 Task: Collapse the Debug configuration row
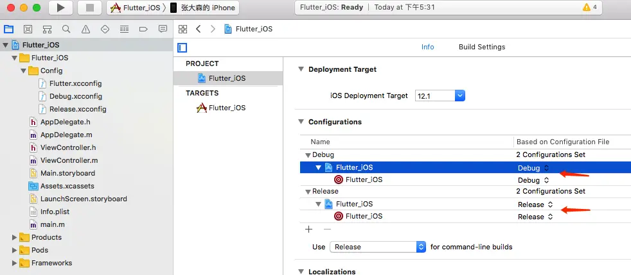coord(308,155)
